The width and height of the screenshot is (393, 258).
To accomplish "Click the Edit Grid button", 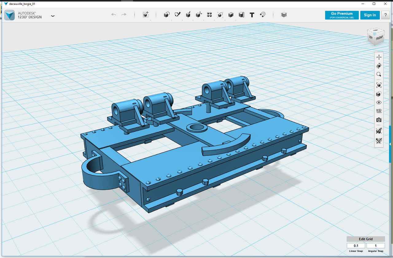I will point(366,239).
